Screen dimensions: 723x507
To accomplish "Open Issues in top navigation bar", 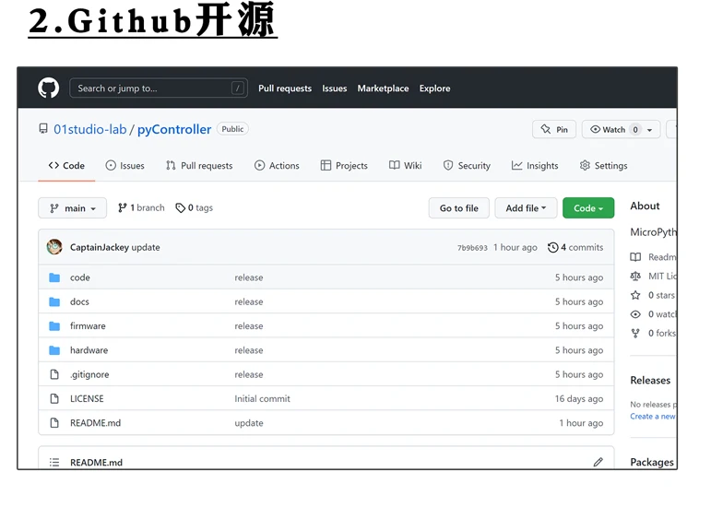I will 334,88.
